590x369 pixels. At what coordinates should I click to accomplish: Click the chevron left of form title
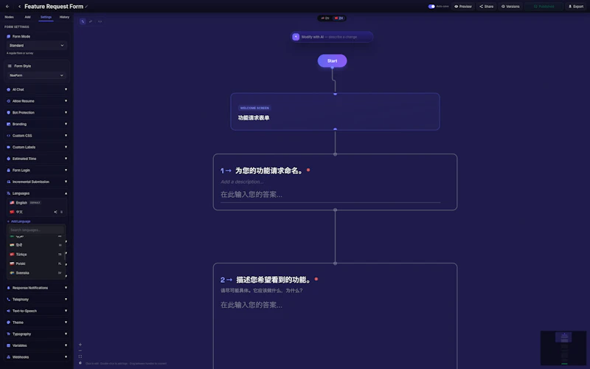point(19,7)
